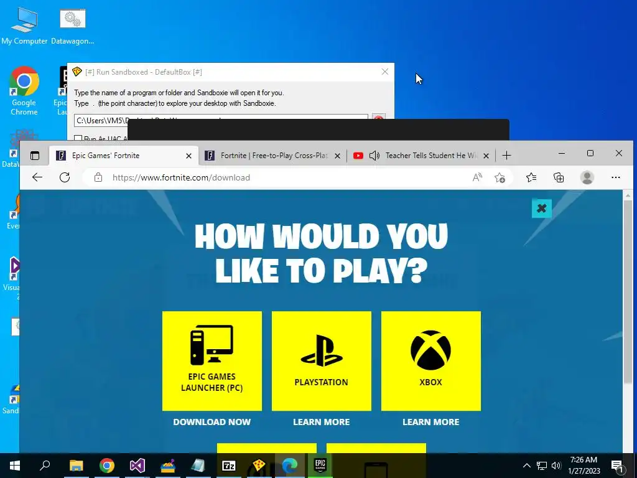The height and width of the screenshot is (478, 637).
Task: Open Sandboxie from the taskbar
Action: tap(259, 466)
